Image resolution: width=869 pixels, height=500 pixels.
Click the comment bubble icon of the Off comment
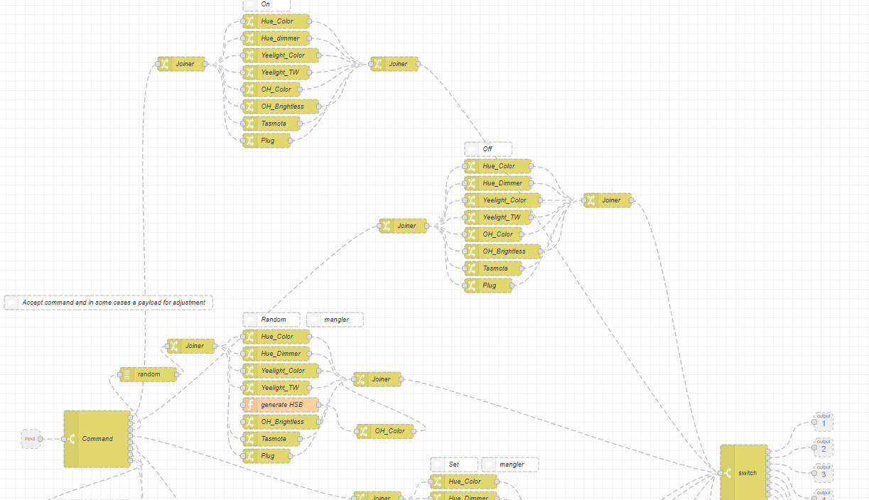471,149
